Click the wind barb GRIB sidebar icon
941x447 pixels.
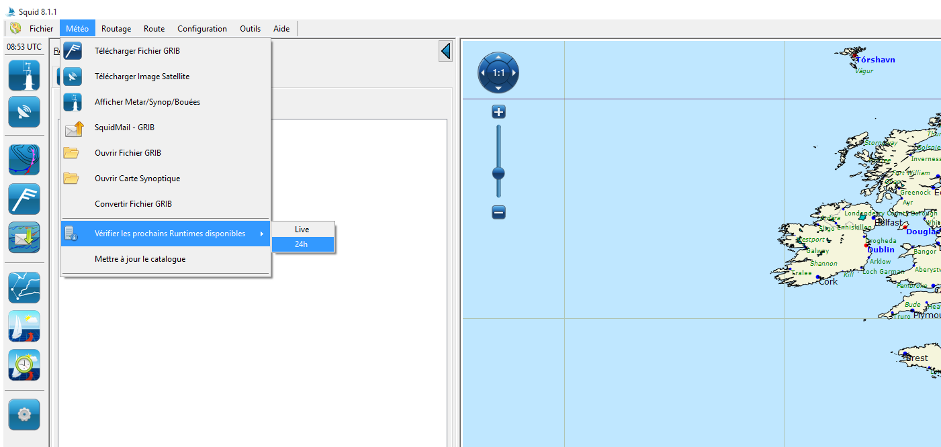point(24,199)
